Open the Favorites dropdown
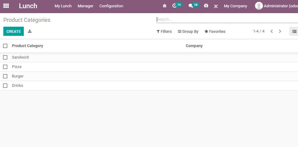 [x=215, y=31]
